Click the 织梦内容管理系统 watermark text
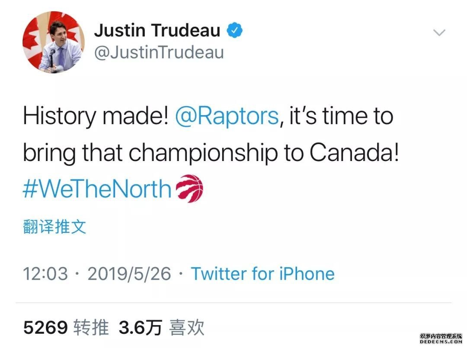The width and height of the screenshot is (467, 348). tap(441, 336)
